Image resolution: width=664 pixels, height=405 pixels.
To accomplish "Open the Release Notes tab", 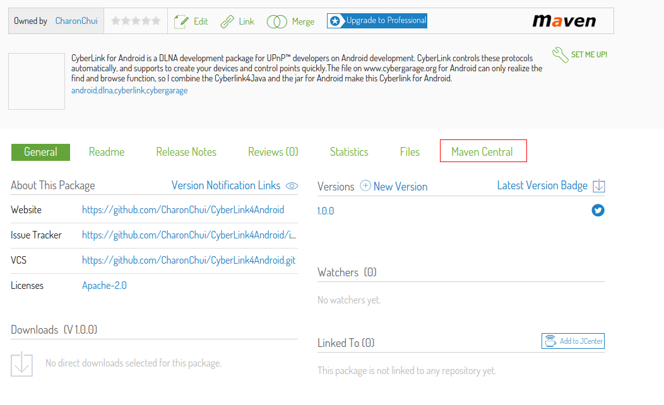I will pyautogui.click(x=186, y=152).
